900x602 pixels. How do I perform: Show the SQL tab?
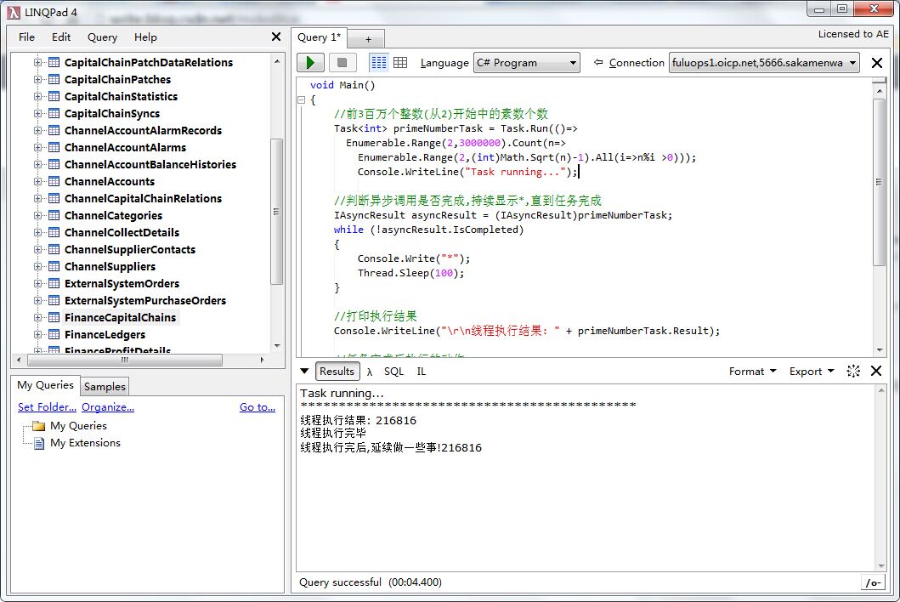click(393, 372)
